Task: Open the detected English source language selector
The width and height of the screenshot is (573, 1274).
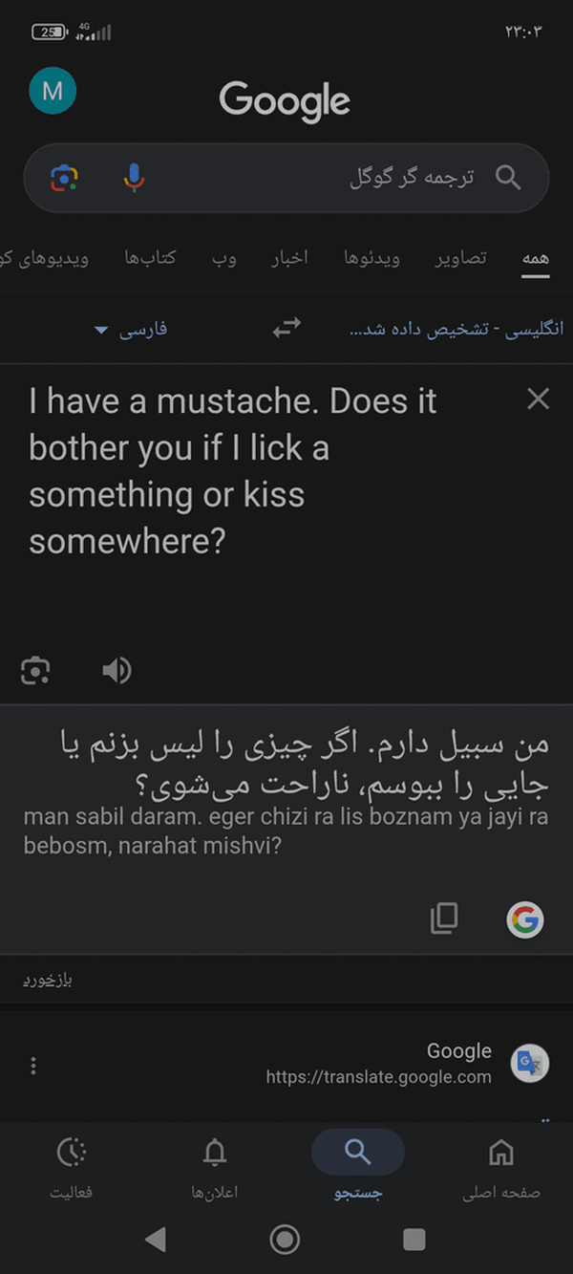Action: [x=456, y=329]
